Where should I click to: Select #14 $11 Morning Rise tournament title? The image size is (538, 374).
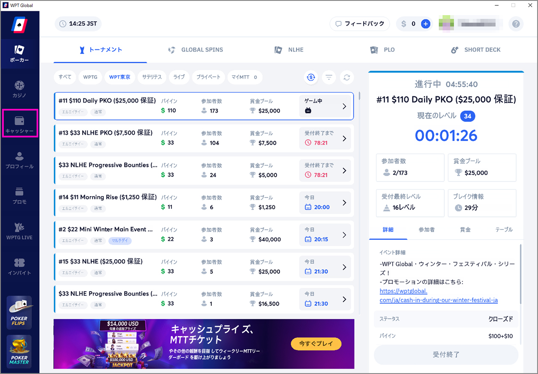coord(108,197)
